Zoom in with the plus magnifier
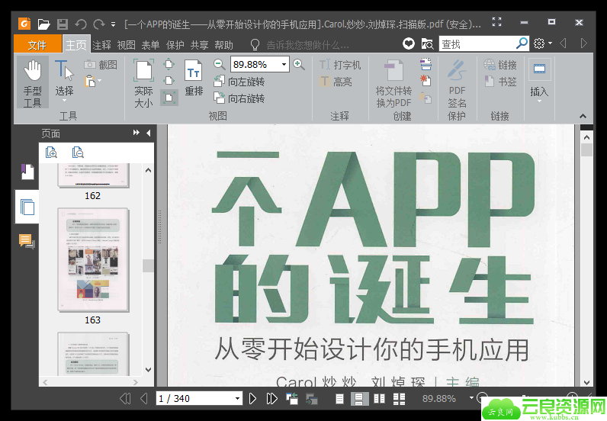The width and height of the screenshot is (607, 421). (x=298, y=64)
